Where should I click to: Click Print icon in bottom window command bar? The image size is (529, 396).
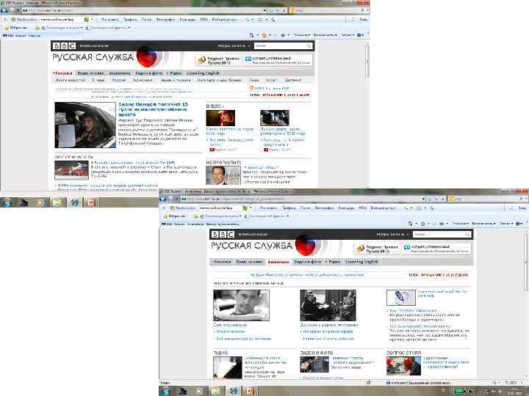(442, 224)
